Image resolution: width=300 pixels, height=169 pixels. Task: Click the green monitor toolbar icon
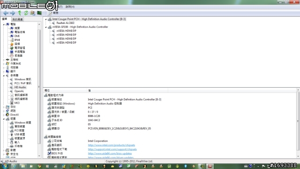[39, 13]
